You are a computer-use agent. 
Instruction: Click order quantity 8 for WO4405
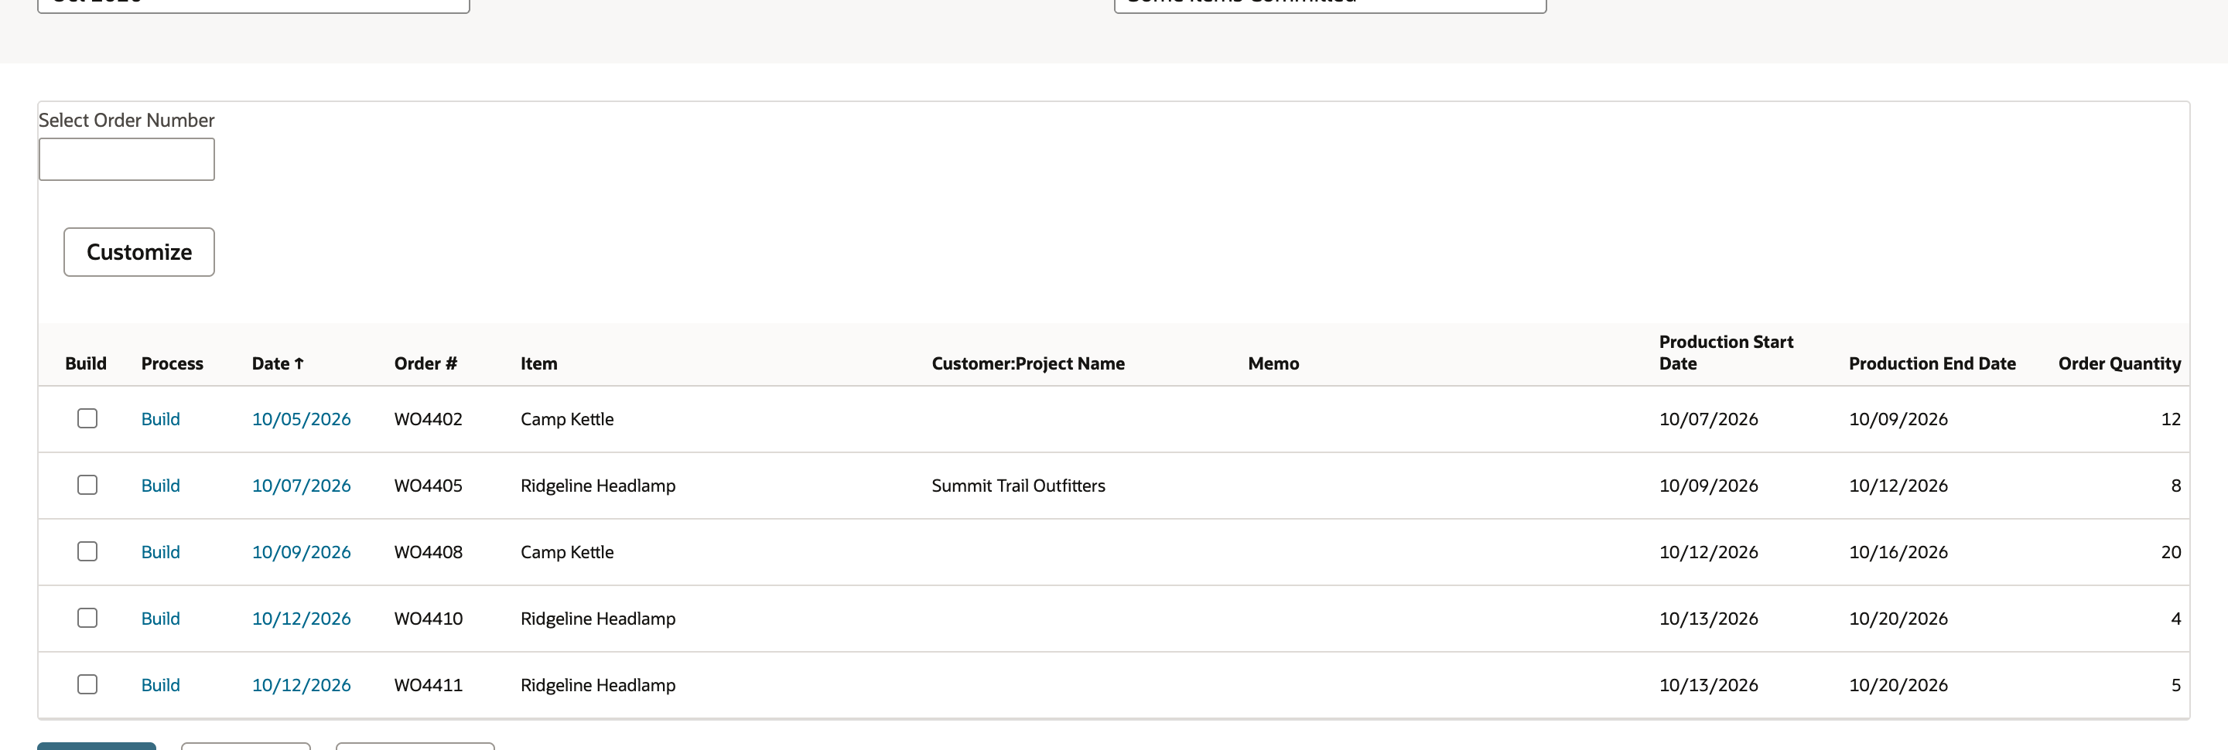tap(2176, 486)
